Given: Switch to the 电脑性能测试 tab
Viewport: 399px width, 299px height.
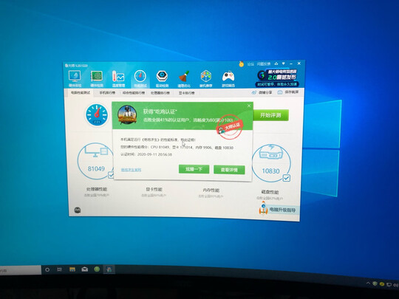Looking at the screenshot, I should click(x=81, y=92).
